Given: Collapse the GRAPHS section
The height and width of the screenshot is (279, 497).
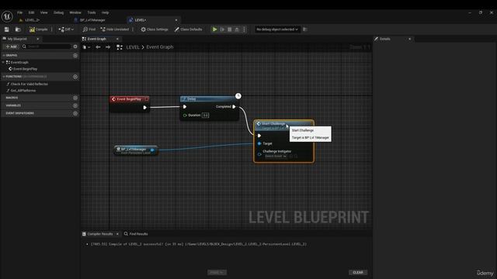Looking at the screenshot, I should (x=4, y=55).
